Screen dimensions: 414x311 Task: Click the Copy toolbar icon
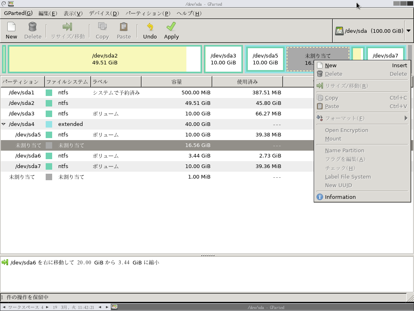(x=102, y=27)
